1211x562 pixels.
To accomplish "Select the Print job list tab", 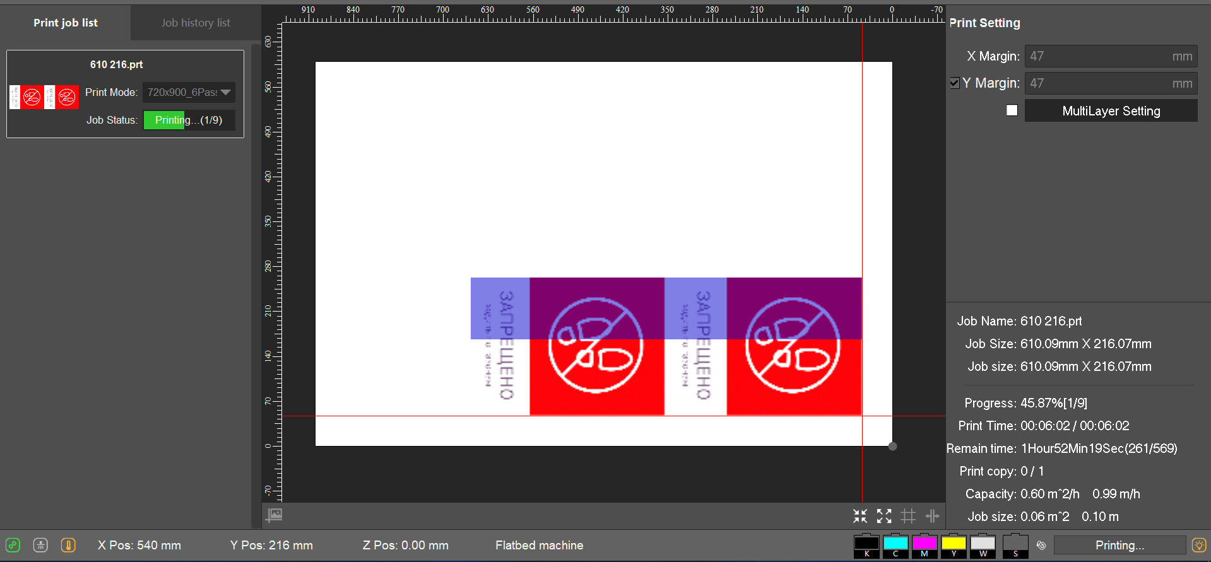I will pyautogui.click(x=66, y=23).
